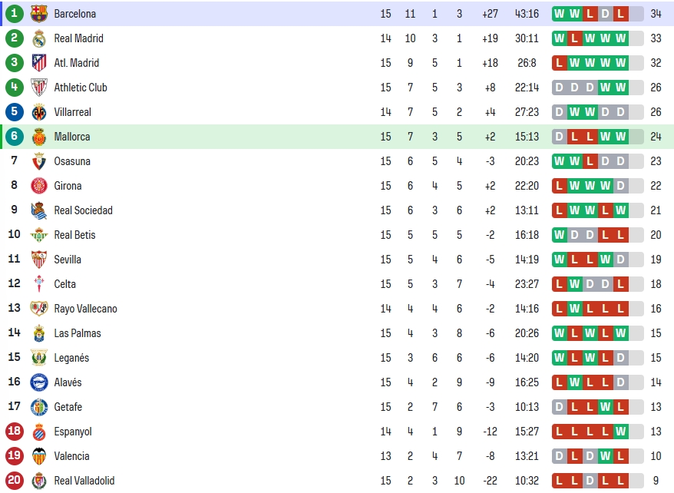Click the Mallorca club crest
Image resolution: width=674 pixels, height=493 pixels.
click(x=38, y=137)
